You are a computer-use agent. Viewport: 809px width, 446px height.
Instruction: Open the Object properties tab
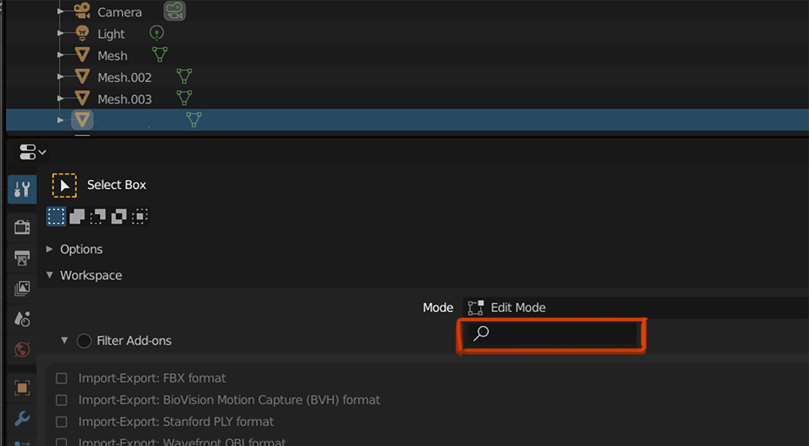pyautogui.click(x=22, y=388)
